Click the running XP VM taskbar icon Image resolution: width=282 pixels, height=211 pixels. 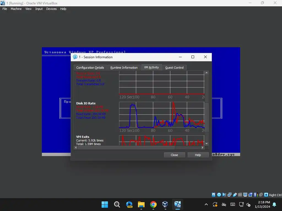[178, 204]
